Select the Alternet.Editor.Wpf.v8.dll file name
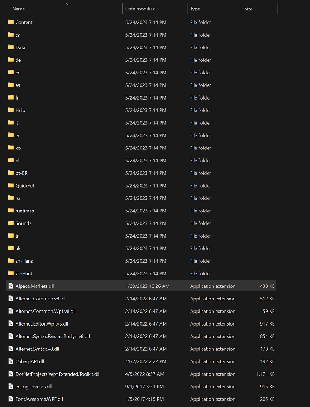 coord(42,324)
